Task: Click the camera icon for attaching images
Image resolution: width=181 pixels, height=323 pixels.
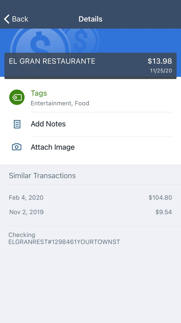Action: tap(17, 147)
